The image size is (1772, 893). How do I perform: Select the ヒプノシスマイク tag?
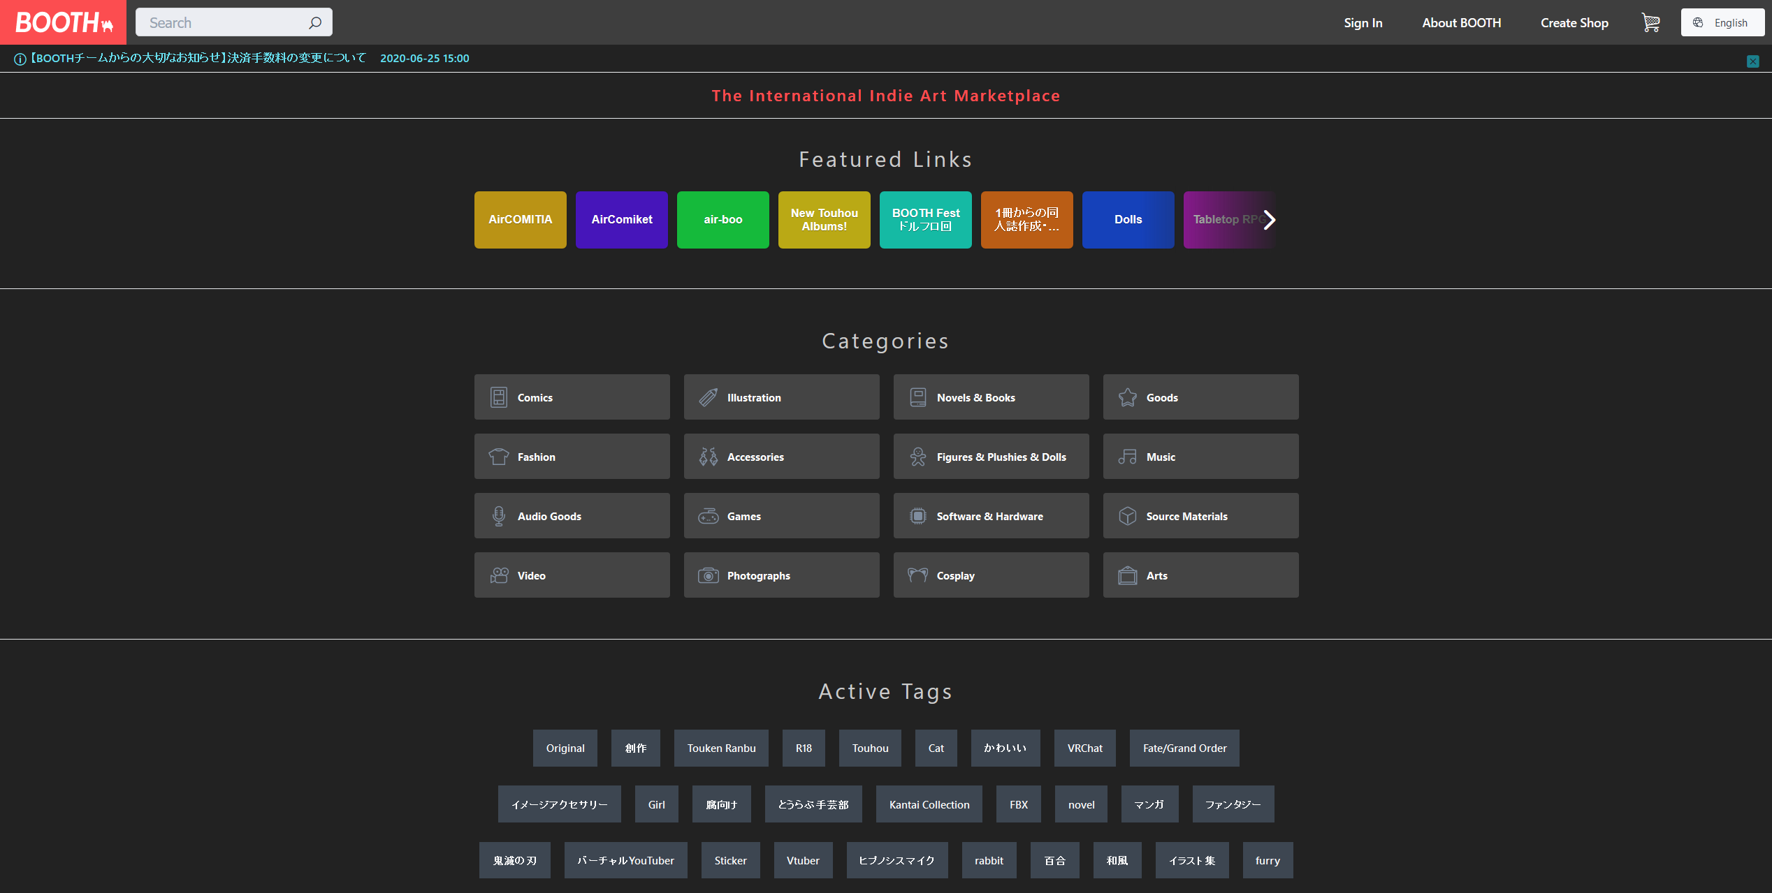896,860
